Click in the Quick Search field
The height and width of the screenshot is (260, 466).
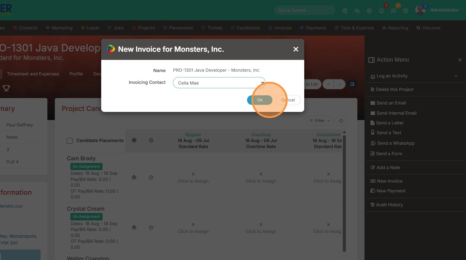tap(304, 10)
